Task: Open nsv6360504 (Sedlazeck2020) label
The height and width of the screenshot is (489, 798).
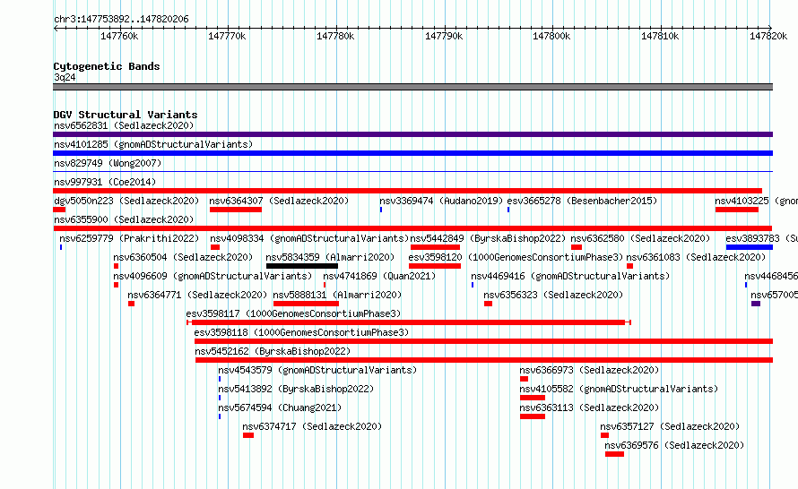Action: click(183, 257)
